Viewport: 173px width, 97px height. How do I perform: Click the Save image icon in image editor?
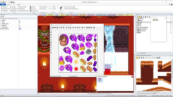click(x=55, y=28)
